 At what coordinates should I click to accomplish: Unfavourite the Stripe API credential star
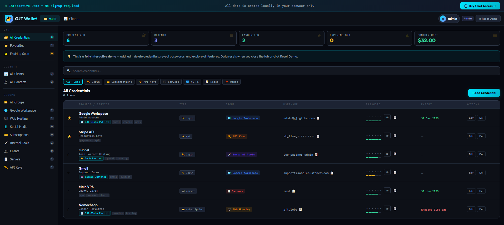pyautogui.click(x=69, y=136)
